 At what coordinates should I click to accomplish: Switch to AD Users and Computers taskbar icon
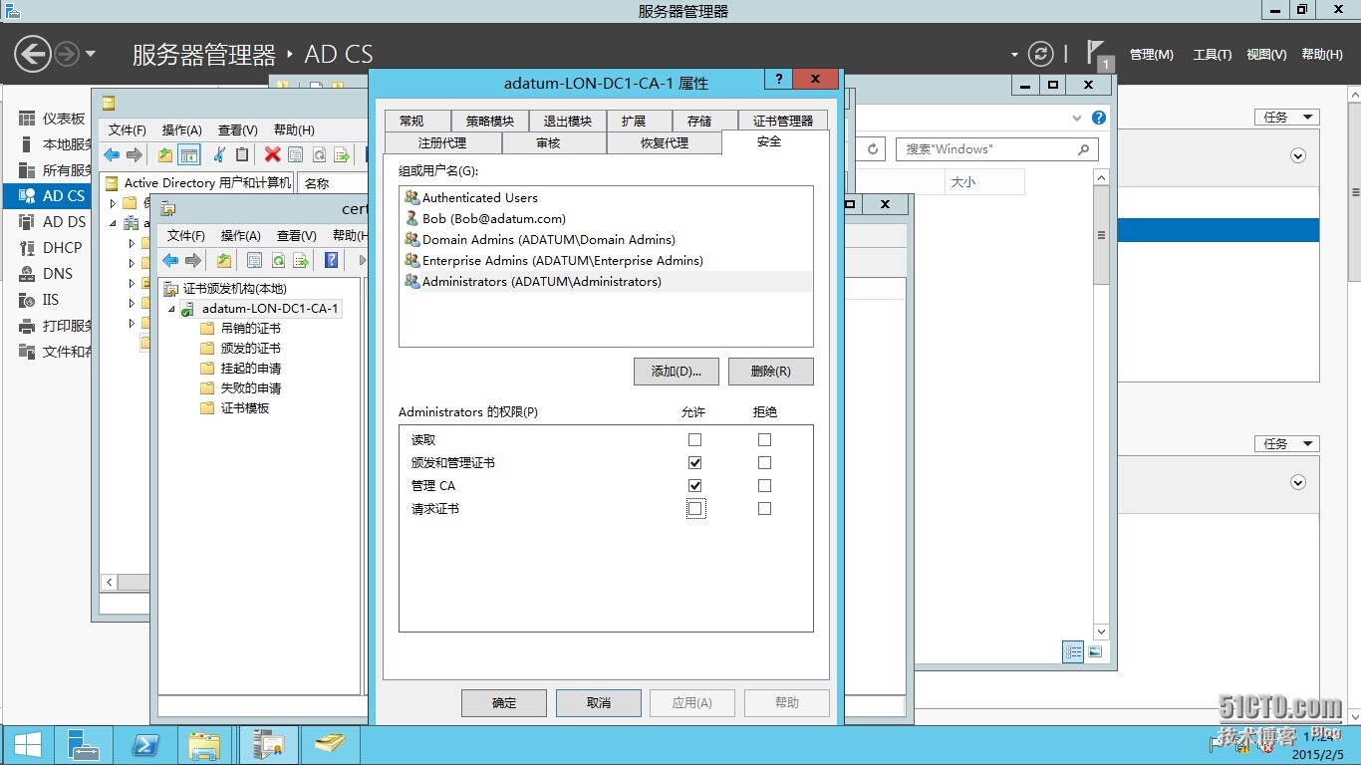click(x=329, y=745)
